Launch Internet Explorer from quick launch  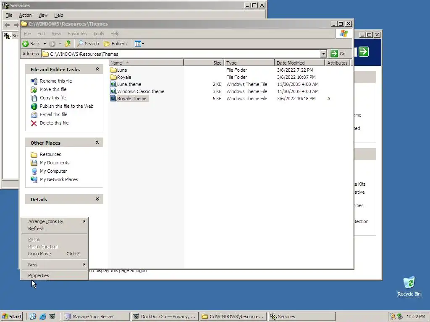[42, 317]
